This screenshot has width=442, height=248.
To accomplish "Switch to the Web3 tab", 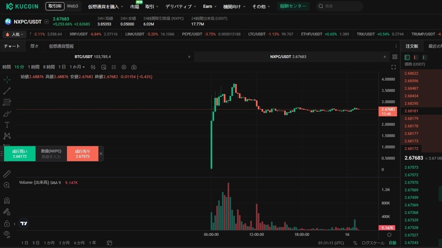I will tap(73, 6).
